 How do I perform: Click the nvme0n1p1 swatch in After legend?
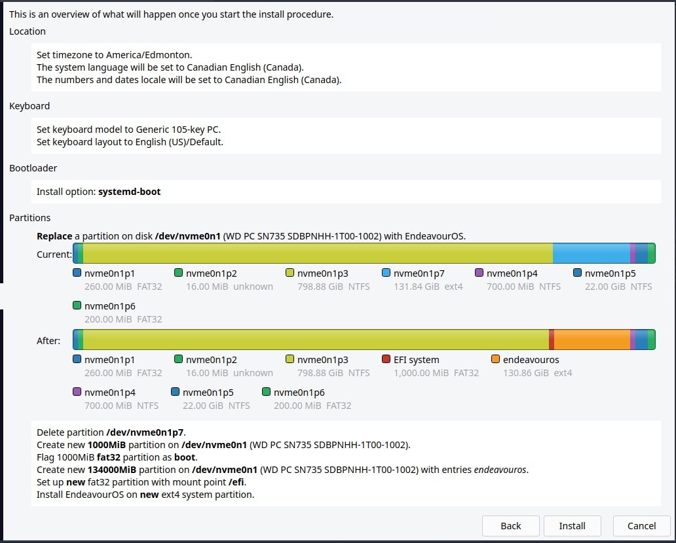tap(77, 359)
